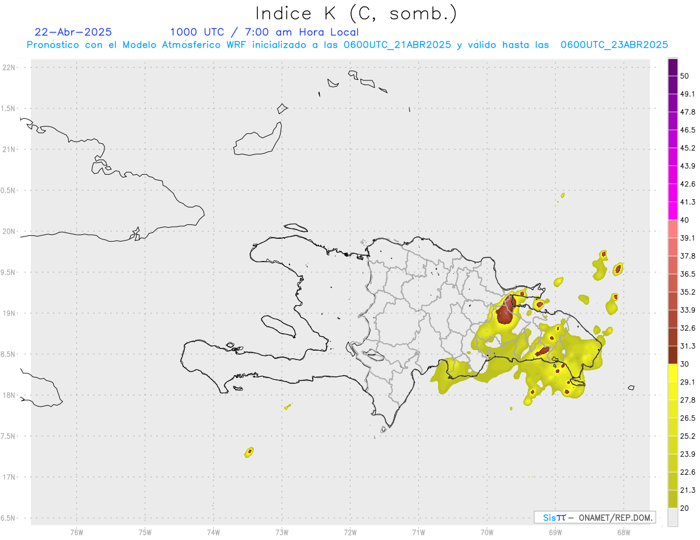
Task: Click the colorbar value 37.8
Action: point(688,256)
